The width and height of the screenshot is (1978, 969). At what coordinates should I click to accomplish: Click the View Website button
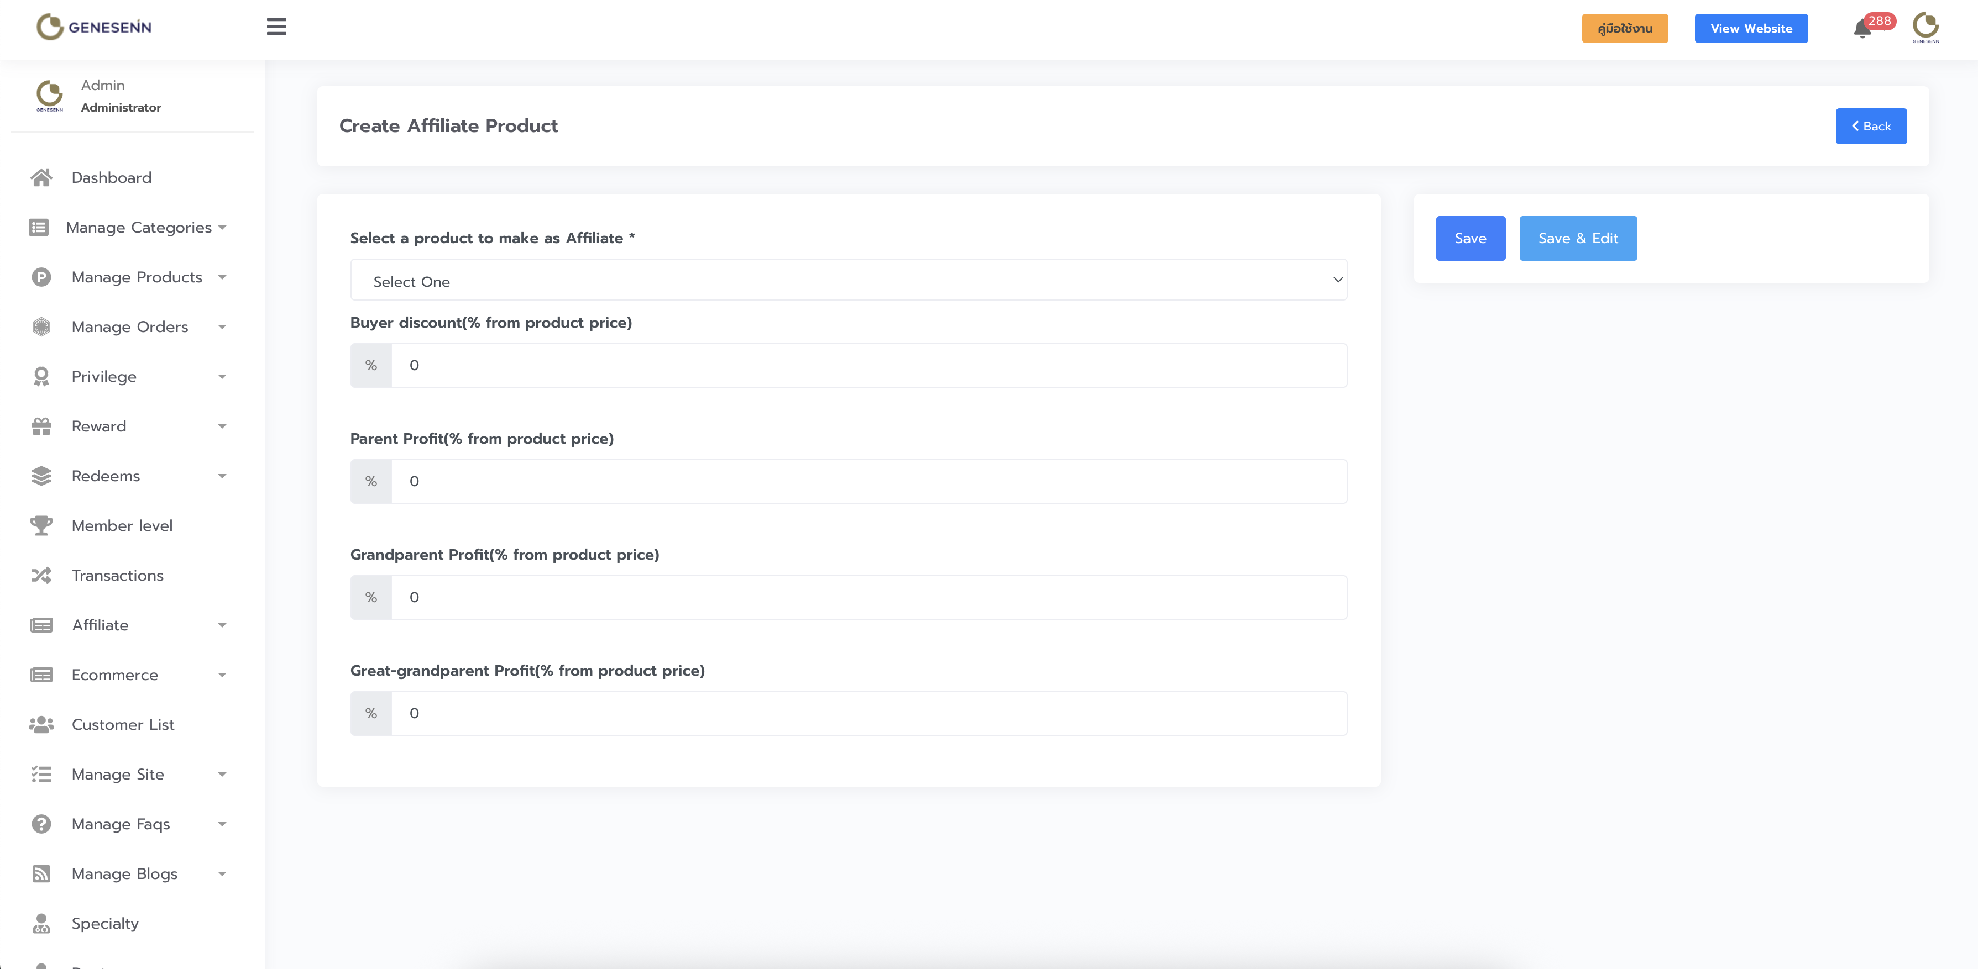[1751, 28]
